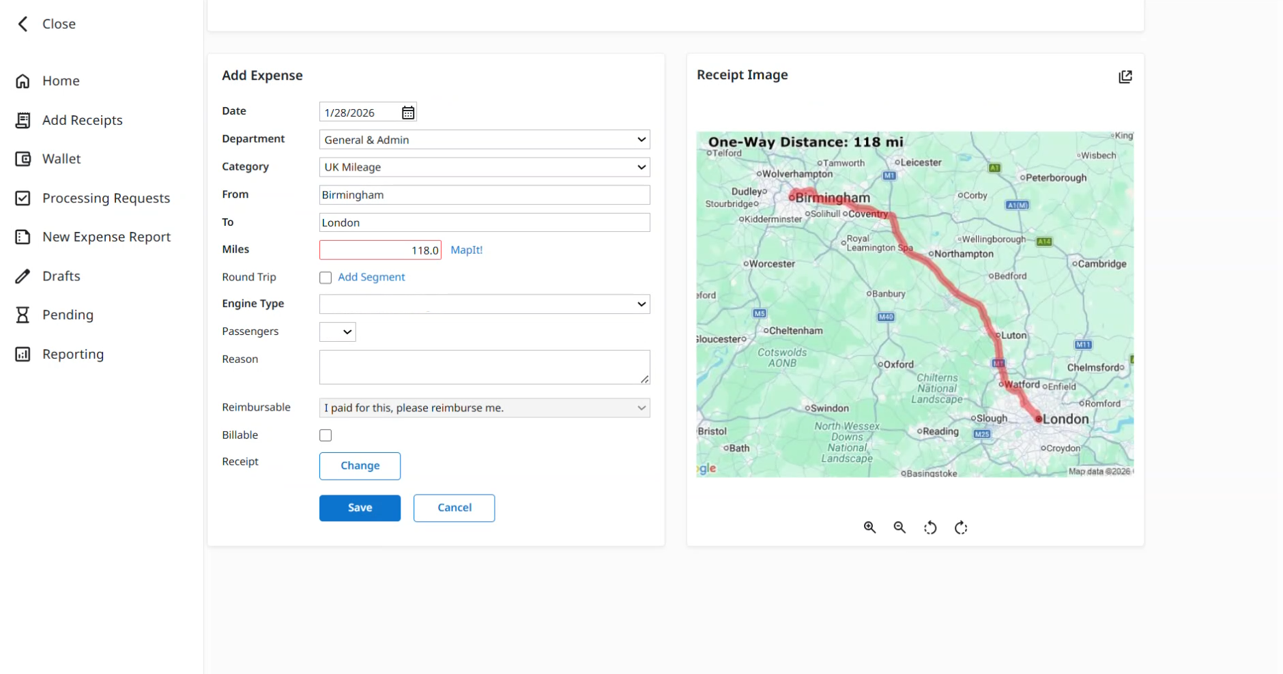Rotate the receipt image clockwise

[961, 527]
